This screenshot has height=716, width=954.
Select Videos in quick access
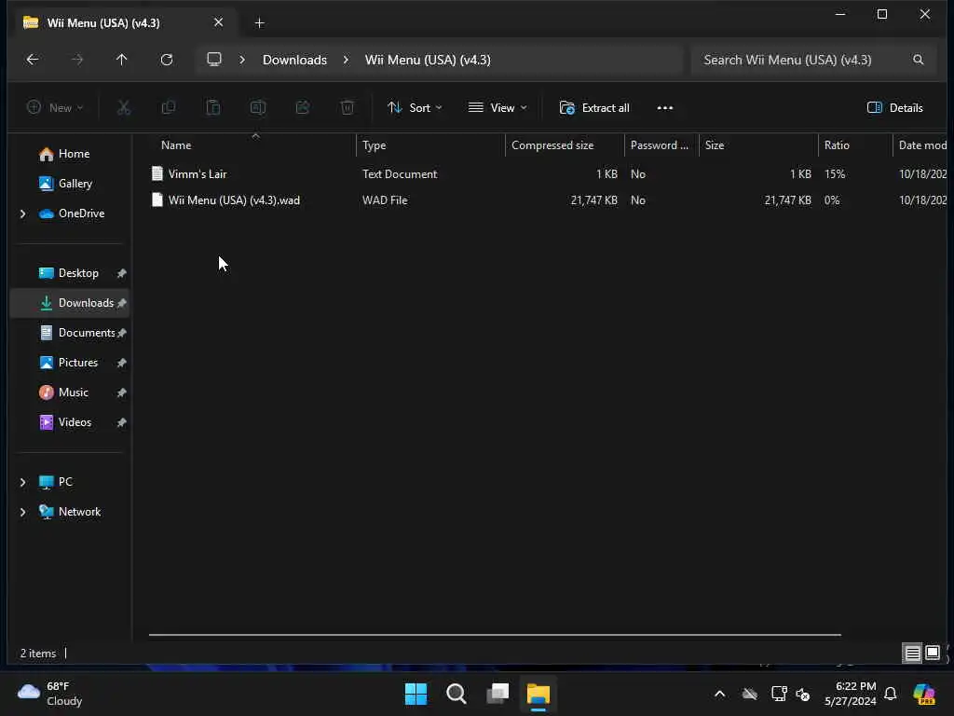(69, 422)
